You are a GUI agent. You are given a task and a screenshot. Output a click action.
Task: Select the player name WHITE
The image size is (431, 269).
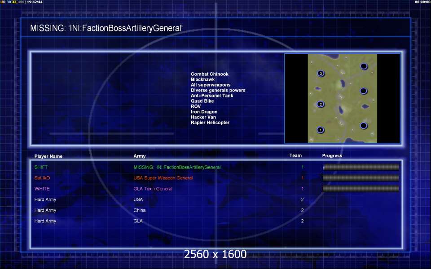(x=42, y=189)
